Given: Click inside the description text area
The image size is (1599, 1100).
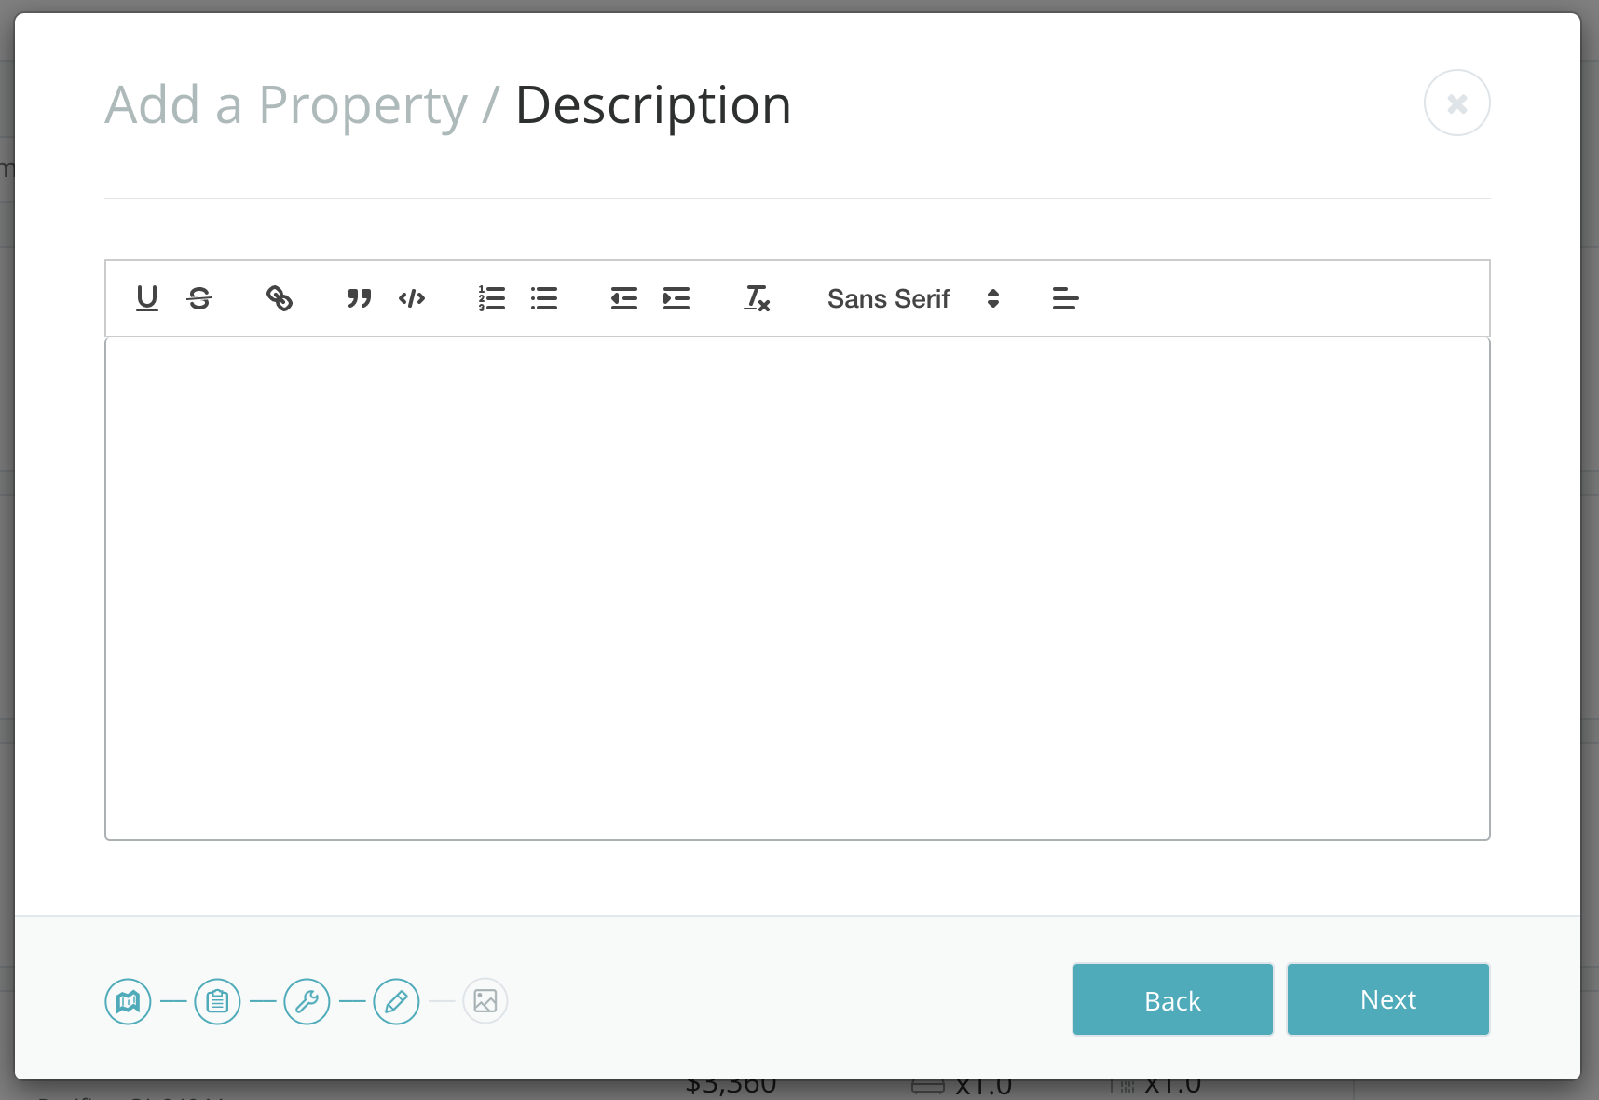Looking at the screenshot, I should click(797, 587).
